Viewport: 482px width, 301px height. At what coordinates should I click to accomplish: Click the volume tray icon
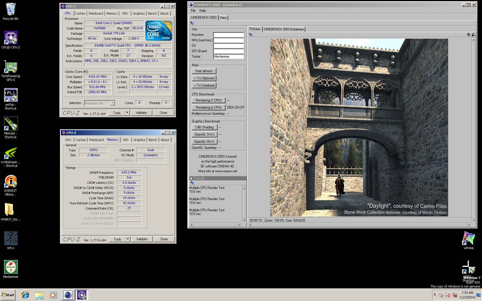441,295
